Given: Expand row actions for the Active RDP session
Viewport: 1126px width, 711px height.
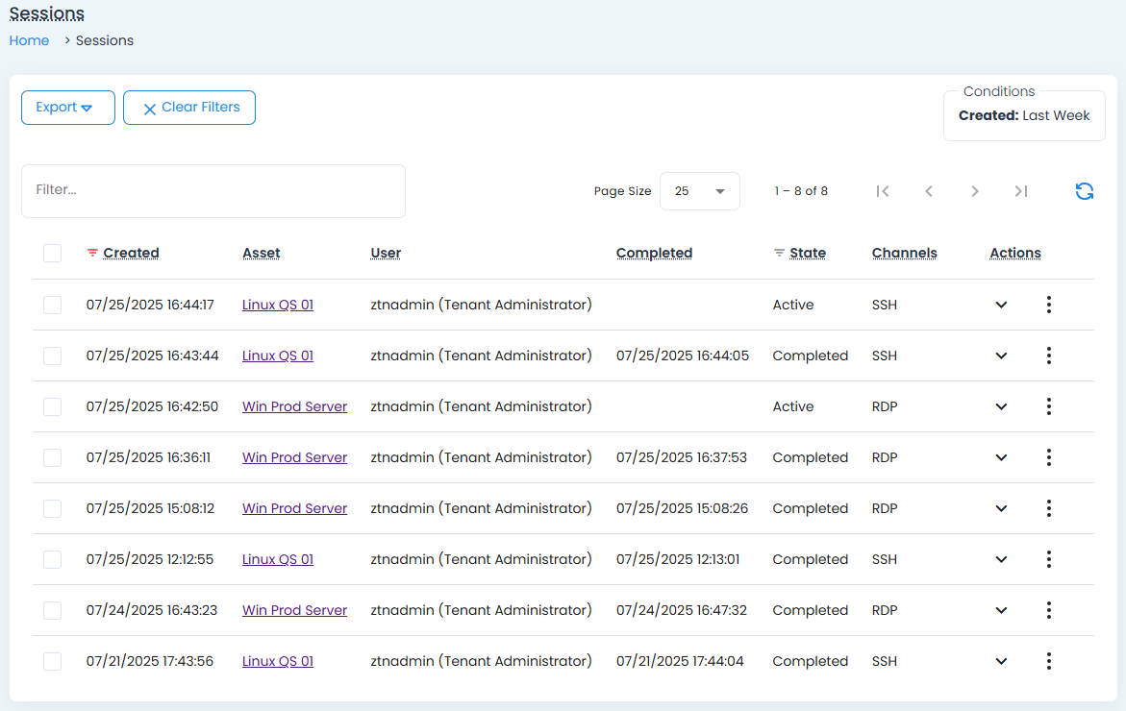Looking at the screenshot, I should tap(1001, 406).
